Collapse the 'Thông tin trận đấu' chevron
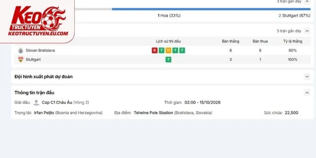316x158 pixels. point(307,93)
